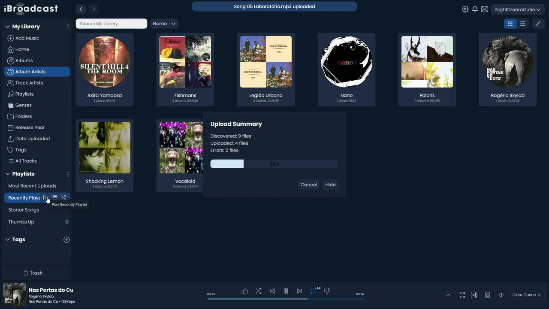The width and height of the screenshot is (549, 309).
Task: Open the Polaris artist card
Action: (427, 70)
